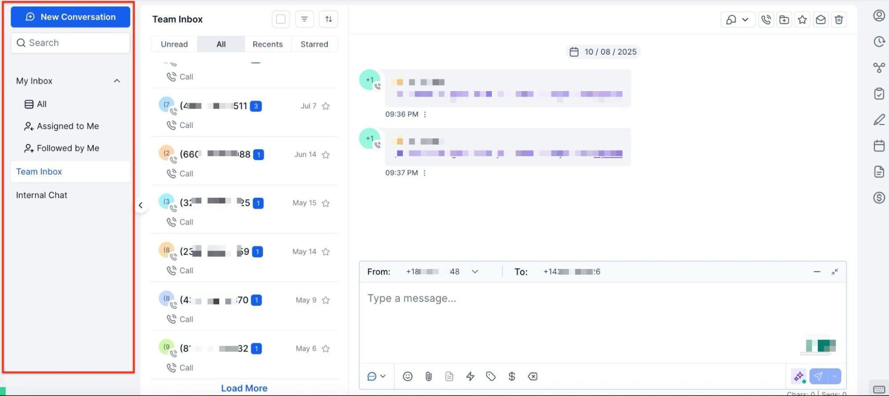Switch to the Unread tab

point(174,44)
